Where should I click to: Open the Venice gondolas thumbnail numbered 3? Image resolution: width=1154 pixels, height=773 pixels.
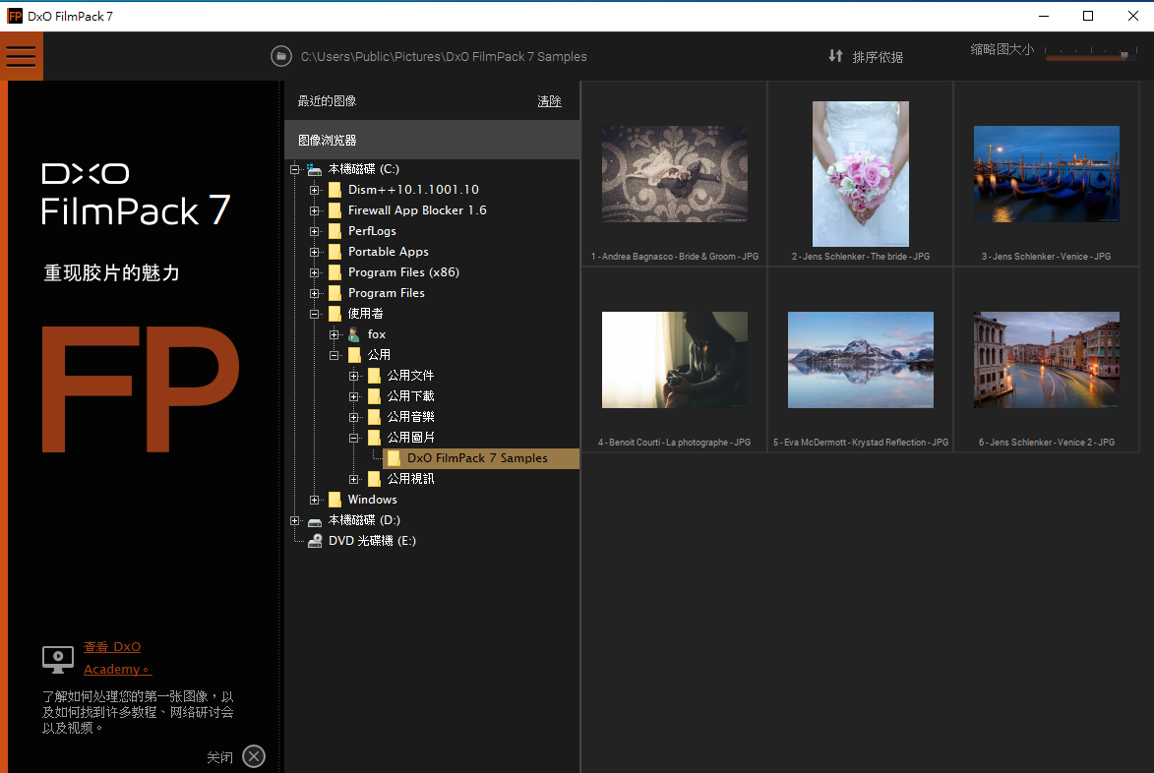pyautogui.click(x=1046, y=173)
